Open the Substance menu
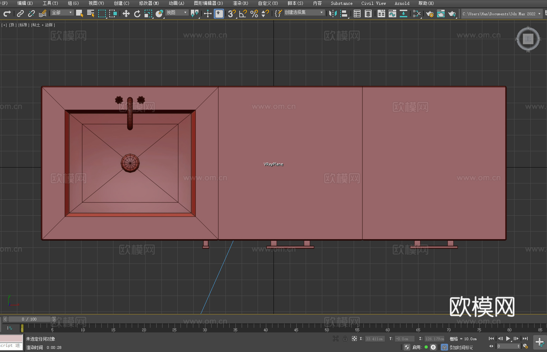 342,3
